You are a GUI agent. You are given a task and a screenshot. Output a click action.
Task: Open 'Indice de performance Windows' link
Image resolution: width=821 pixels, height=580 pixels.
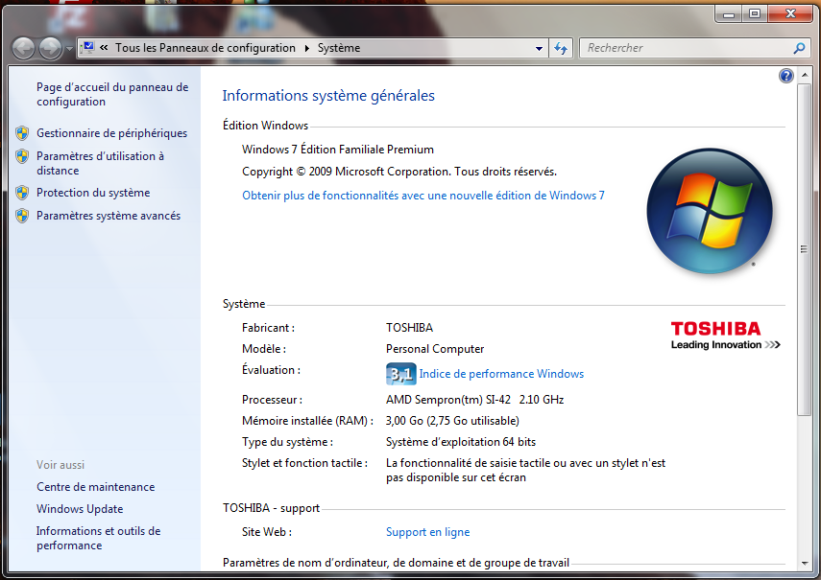click(501, 374)
